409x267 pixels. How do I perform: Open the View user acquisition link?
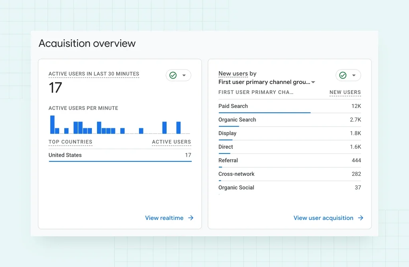click(x=323, y=218)
